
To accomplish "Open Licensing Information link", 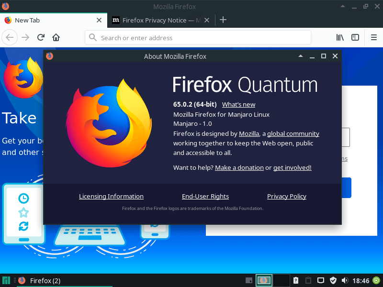I will [x=111, y=197].
